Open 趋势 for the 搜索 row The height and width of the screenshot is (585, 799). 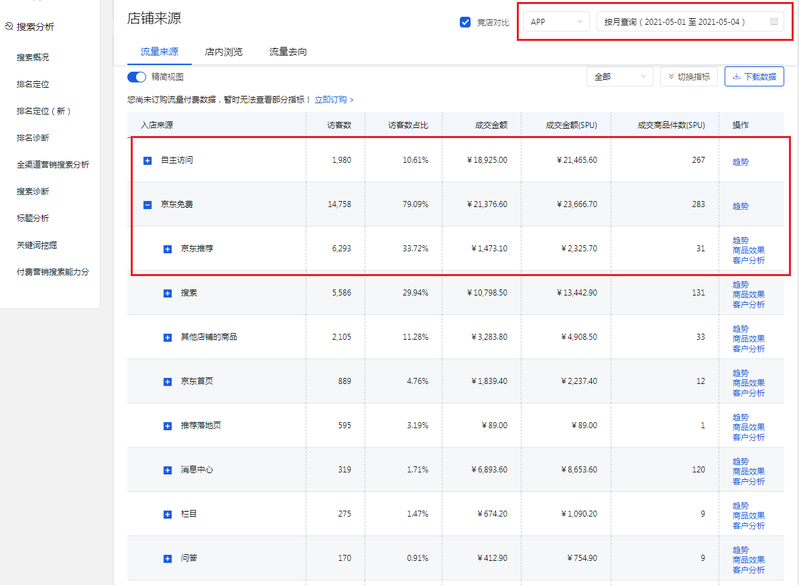point(741,285)
